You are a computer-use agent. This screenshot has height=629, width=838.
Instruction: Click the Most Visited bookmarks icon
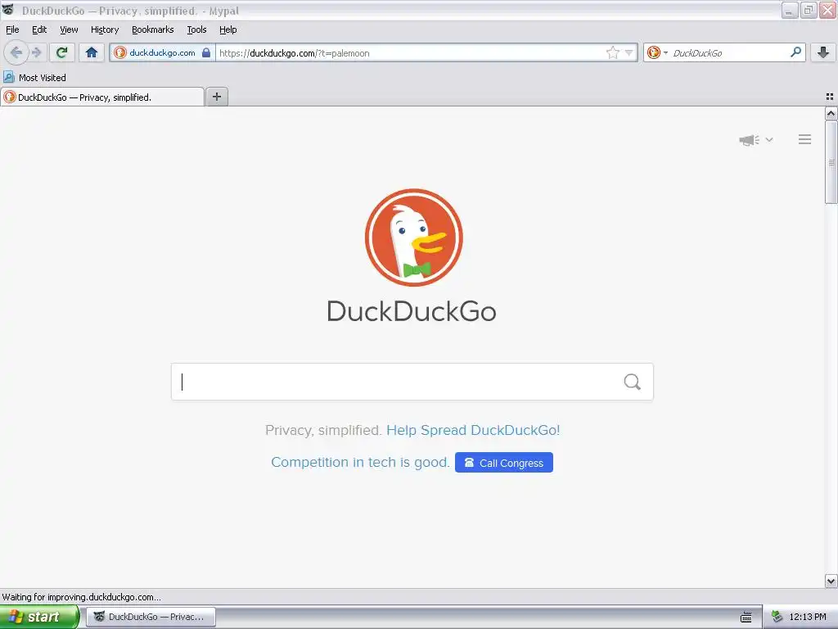[x=8, y=77]
